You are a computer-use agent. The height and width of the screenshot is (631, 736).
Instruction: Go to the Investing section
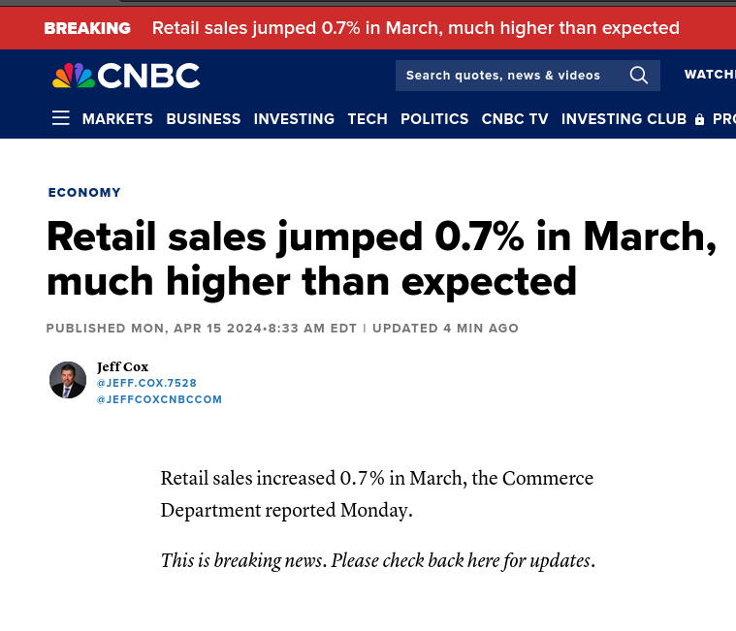coord(294,118)
